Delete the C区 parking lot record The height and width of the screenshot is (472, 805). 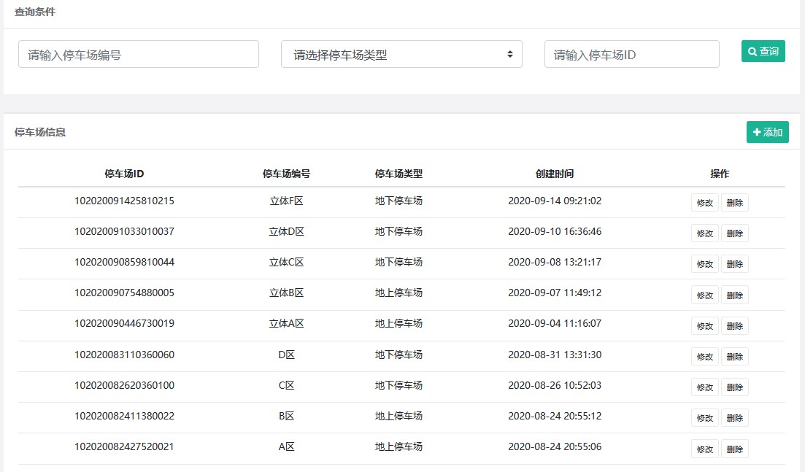734,387
